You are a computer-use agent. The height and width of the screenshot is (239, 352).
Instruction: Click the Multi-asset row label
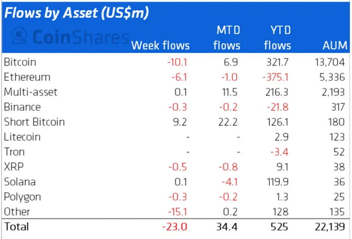point(31,92)
